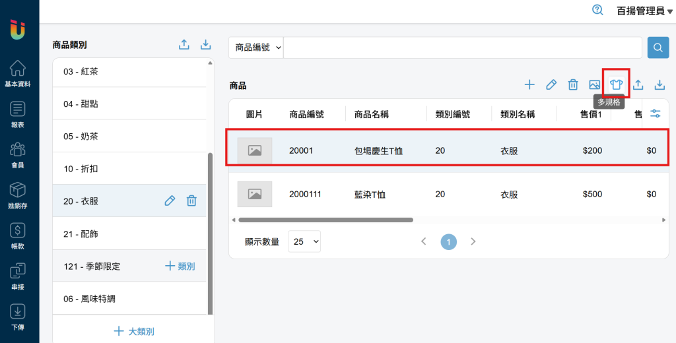This screenshot has width=676, height=343.
Task: Click the 大類別 add button
Action: 134,331
